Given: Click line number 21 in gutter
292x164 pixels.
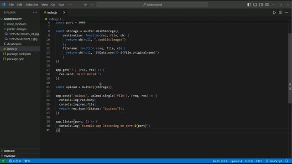Looking at the screenshot, I should click(x=48, y=87).
